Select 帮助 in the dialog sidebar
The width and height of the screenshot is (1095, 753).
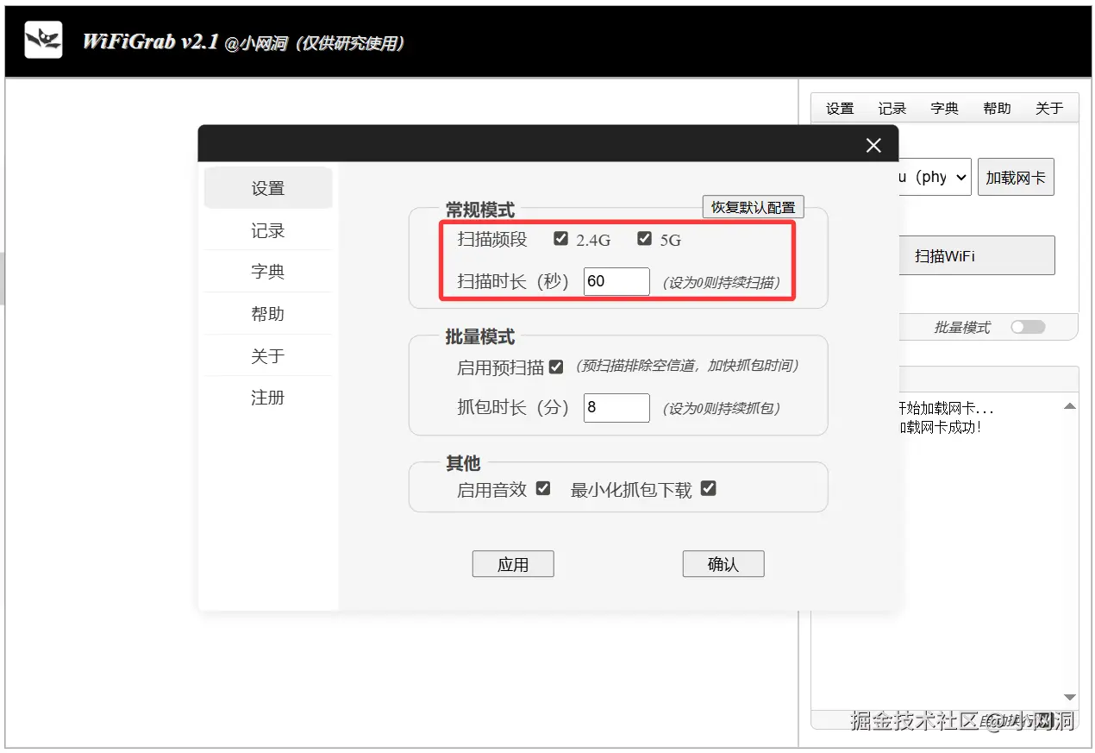[268, 314]
